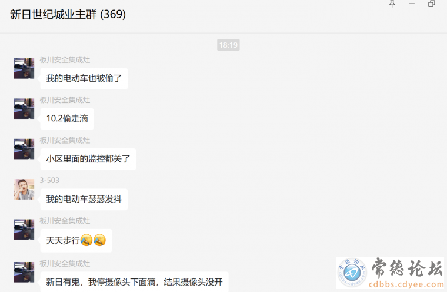Click avatar next to 10.2偷走滴 message
The height and width of the screenshot is (292, 447).
click(x=24, y=109)
